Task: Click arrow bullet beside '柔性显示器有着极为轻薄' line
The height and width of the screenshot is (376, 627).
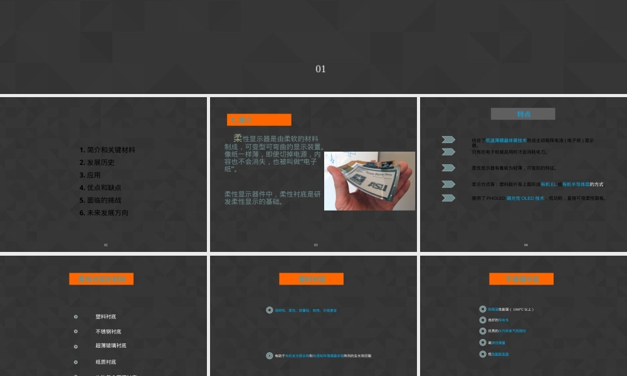Action: click(448, 168)
